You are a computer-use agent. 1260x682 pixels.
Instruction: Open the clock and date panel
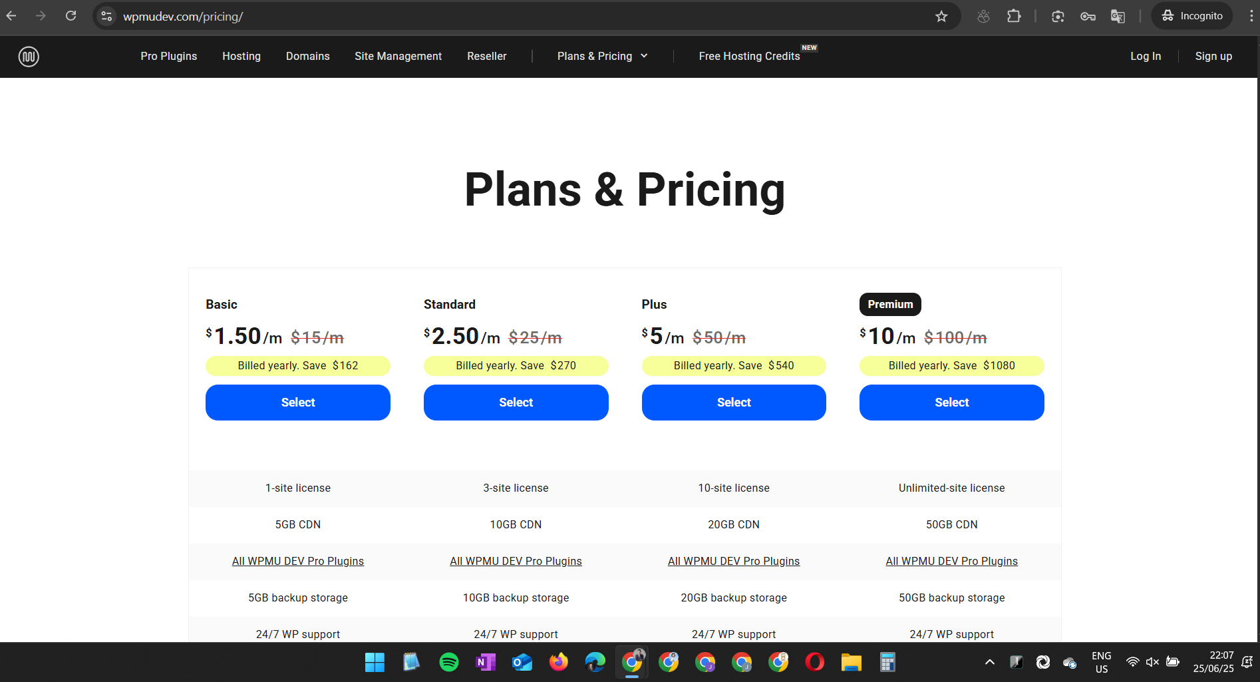1213,662
